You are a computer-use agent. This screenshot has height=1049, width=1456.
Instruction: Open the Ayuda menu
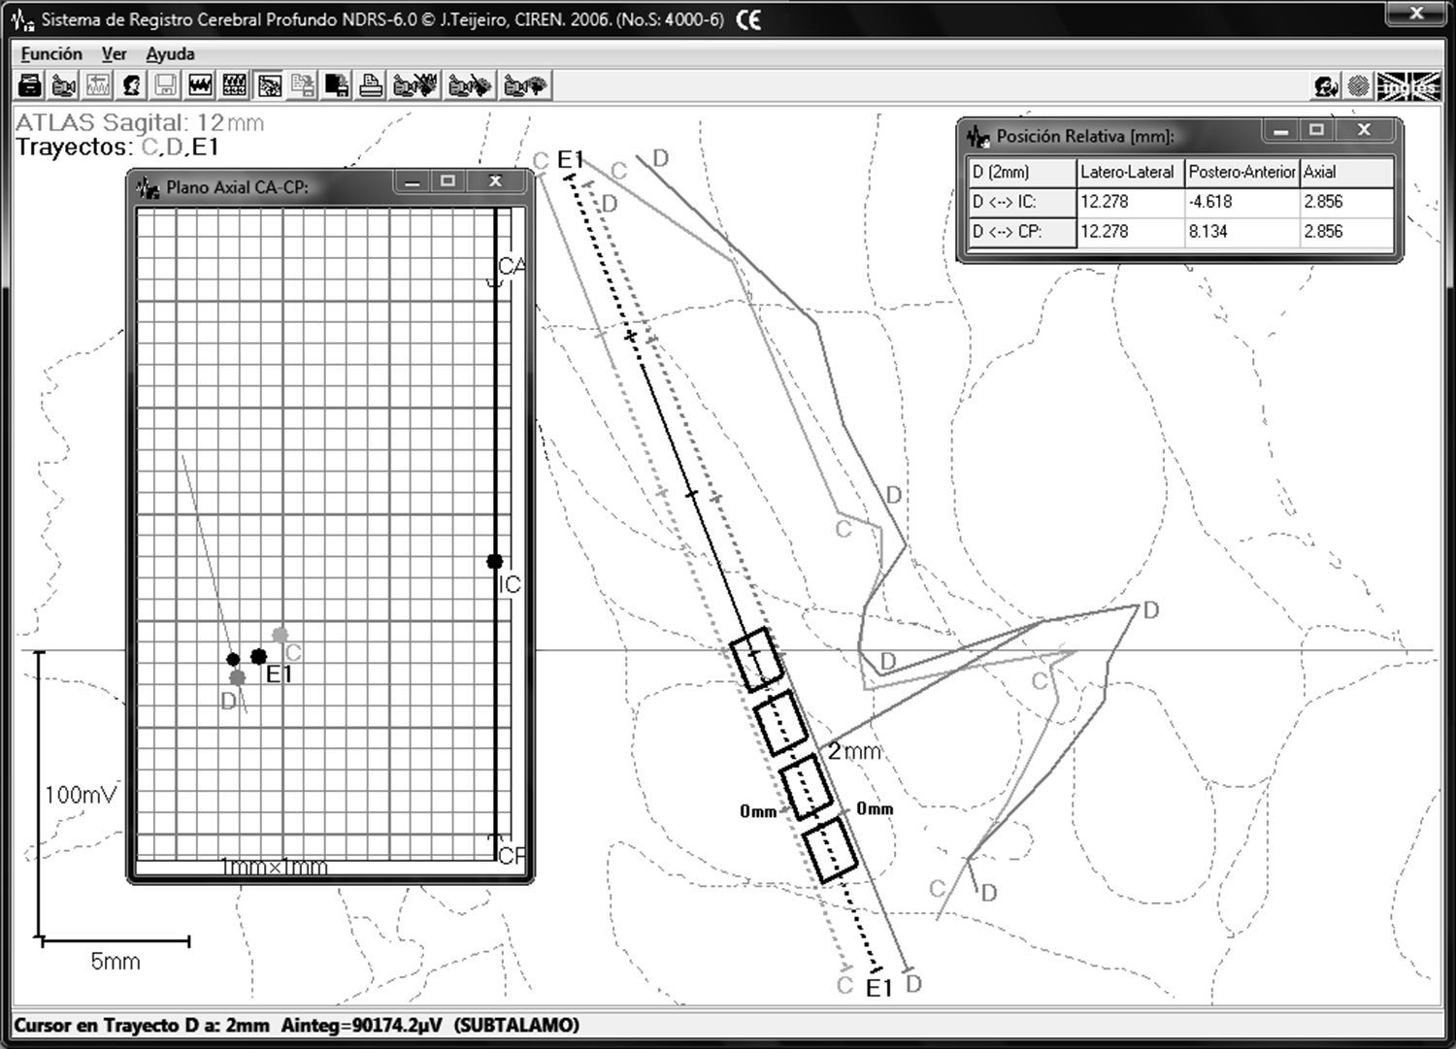170,54
